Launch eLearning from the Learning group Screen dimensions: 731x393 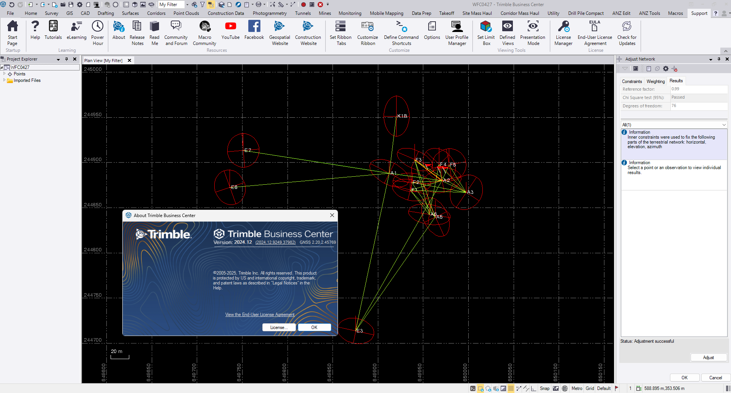point(76,30)
